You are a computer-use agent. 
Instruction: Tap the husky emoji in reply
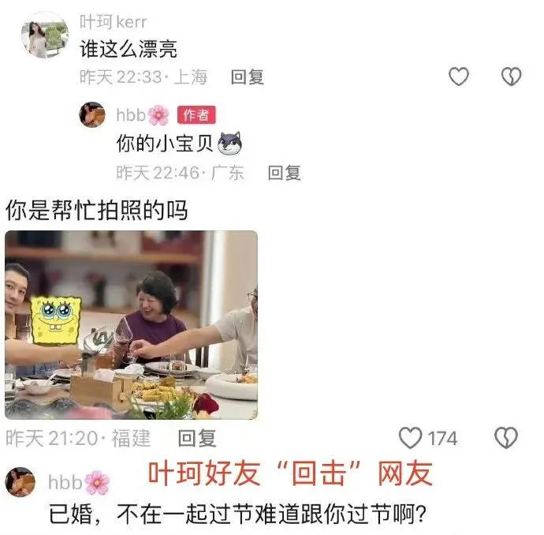click(x=229, y=143)
